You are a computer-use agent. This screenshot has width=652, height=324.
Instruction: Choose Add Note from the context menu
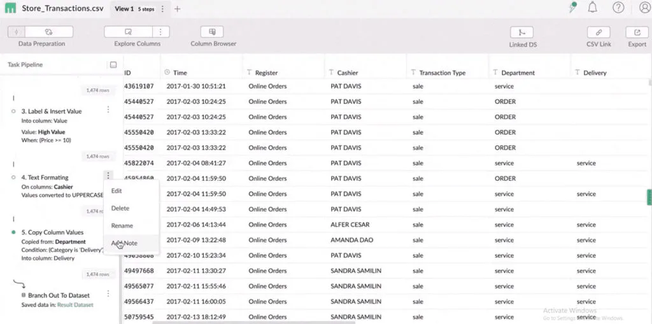coord(131,243)
